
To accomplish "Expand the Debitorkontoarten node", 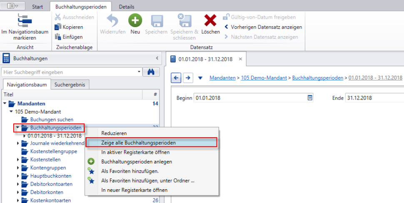I will click(18, 184).
